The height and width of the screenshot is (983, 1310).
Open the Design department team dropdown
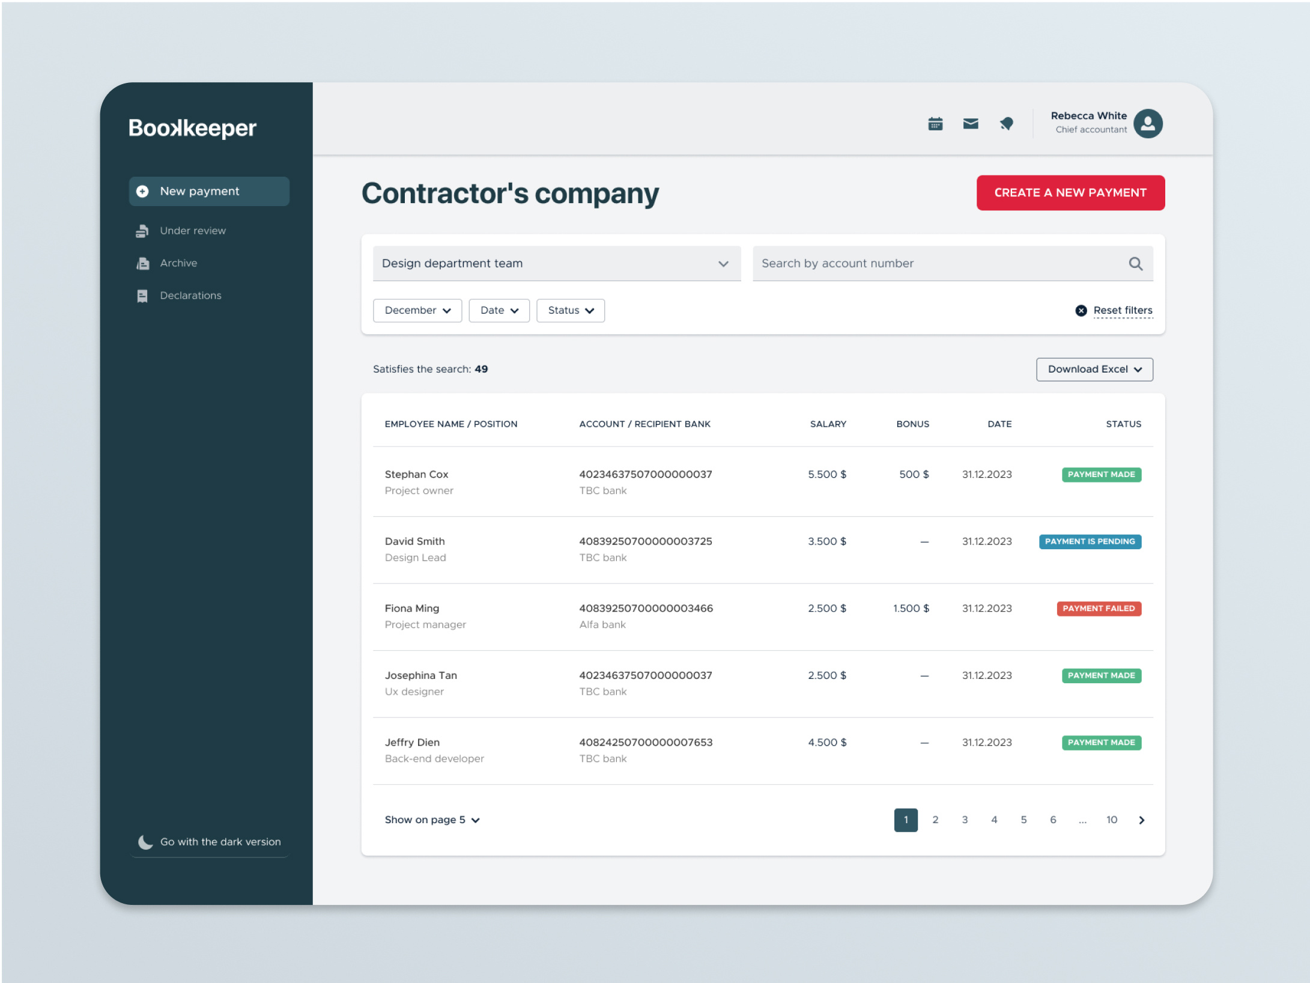click(x=556, y=263)
